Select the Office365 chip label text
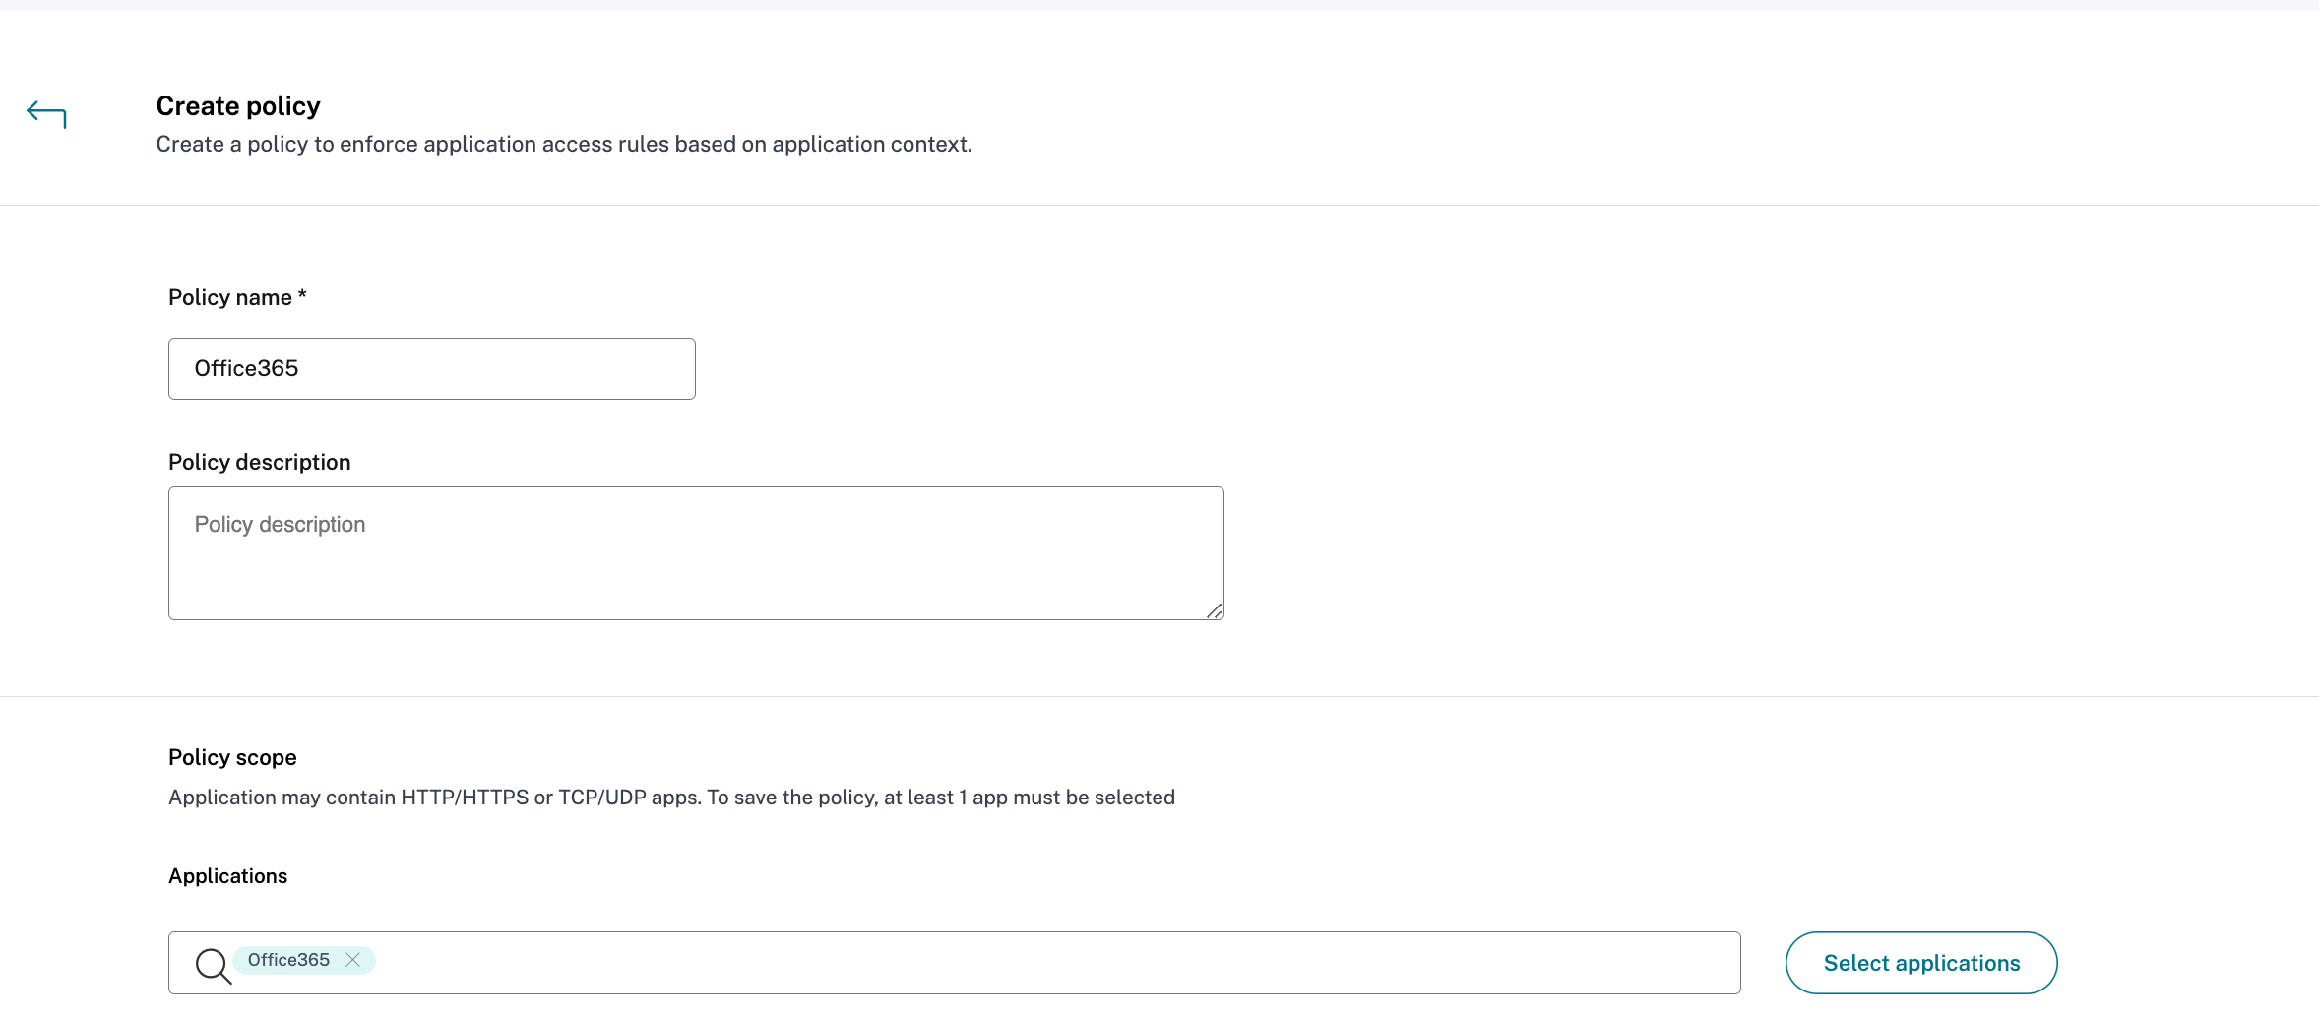 click(x=288, y=960)
